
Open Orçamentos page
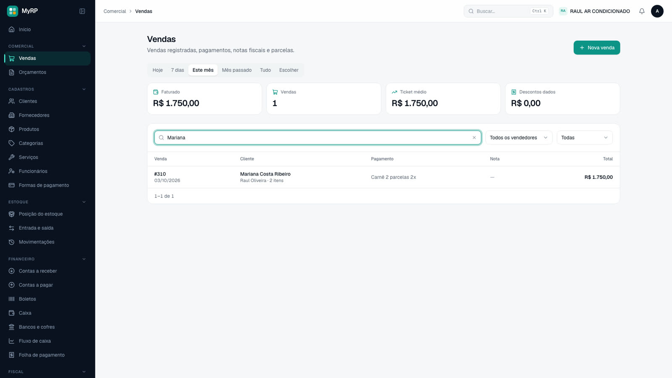47,72
